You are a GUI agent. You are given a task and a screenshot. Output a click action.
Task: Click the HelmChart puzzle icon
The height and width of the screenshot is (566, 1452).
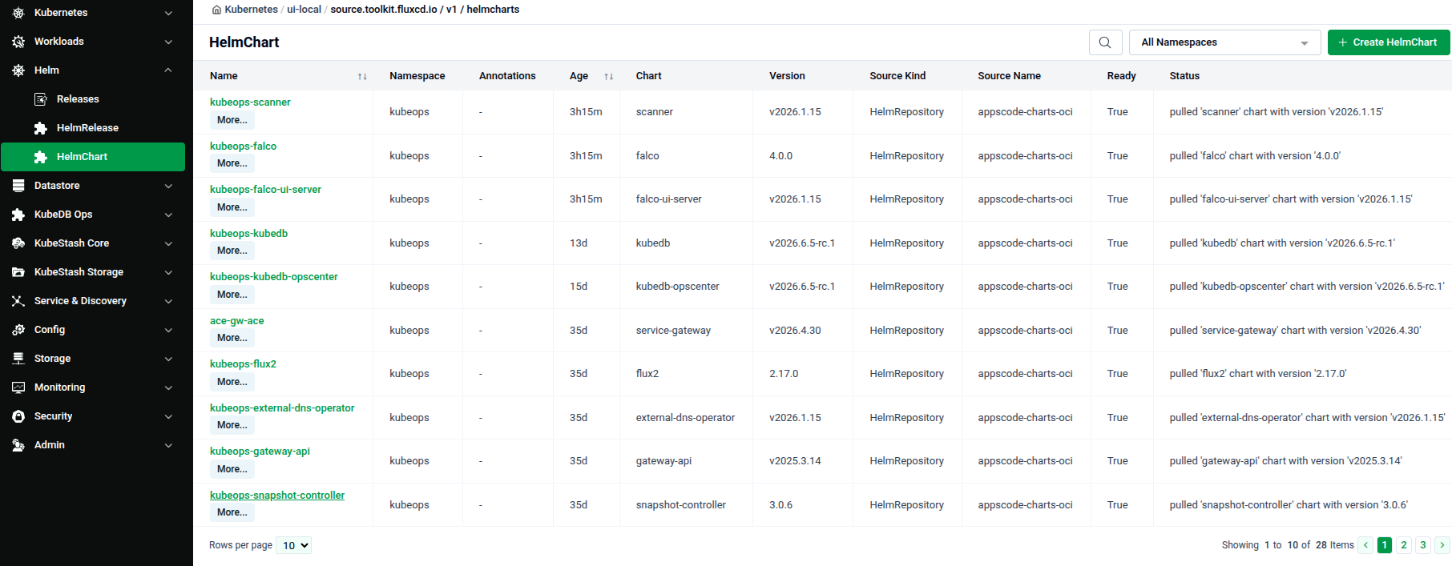coord(41,157)
